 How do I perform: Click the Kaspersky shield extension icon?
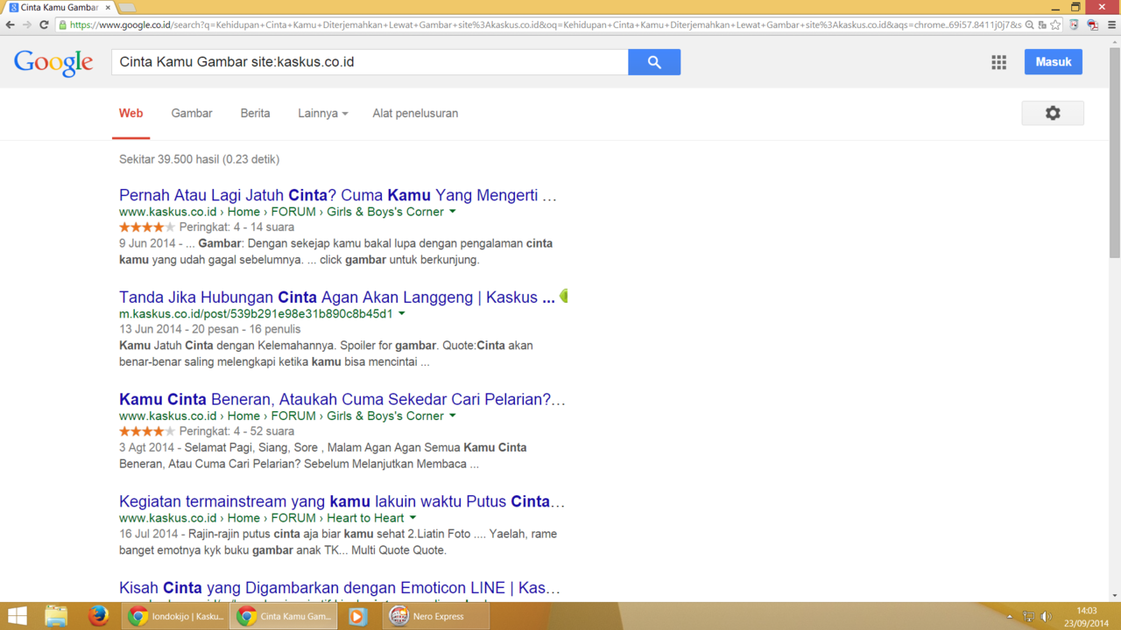click(1075, 24)
